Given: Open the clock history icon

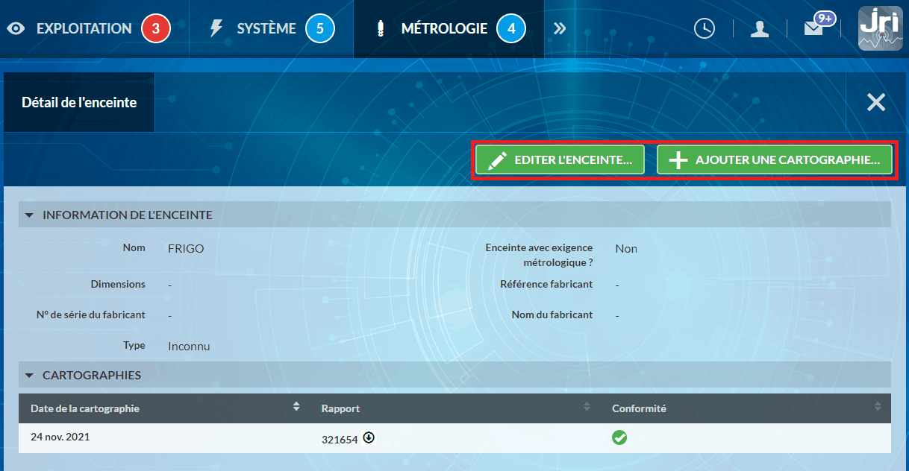Looking at the screenshot, I should tap(705, 29).
